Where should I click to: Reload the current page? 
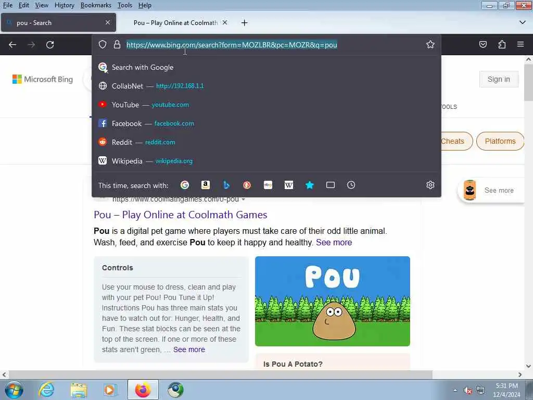pyautogui.click(x=50, y=45)
